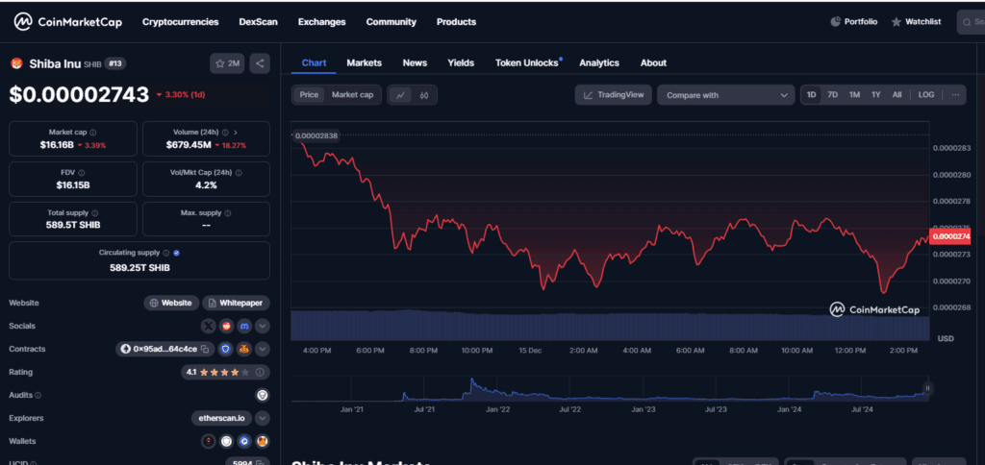Image resolution: width=985 pixels, height=465 pixels.
Task: Click the Audits info icon
Action: pos(38,395)
